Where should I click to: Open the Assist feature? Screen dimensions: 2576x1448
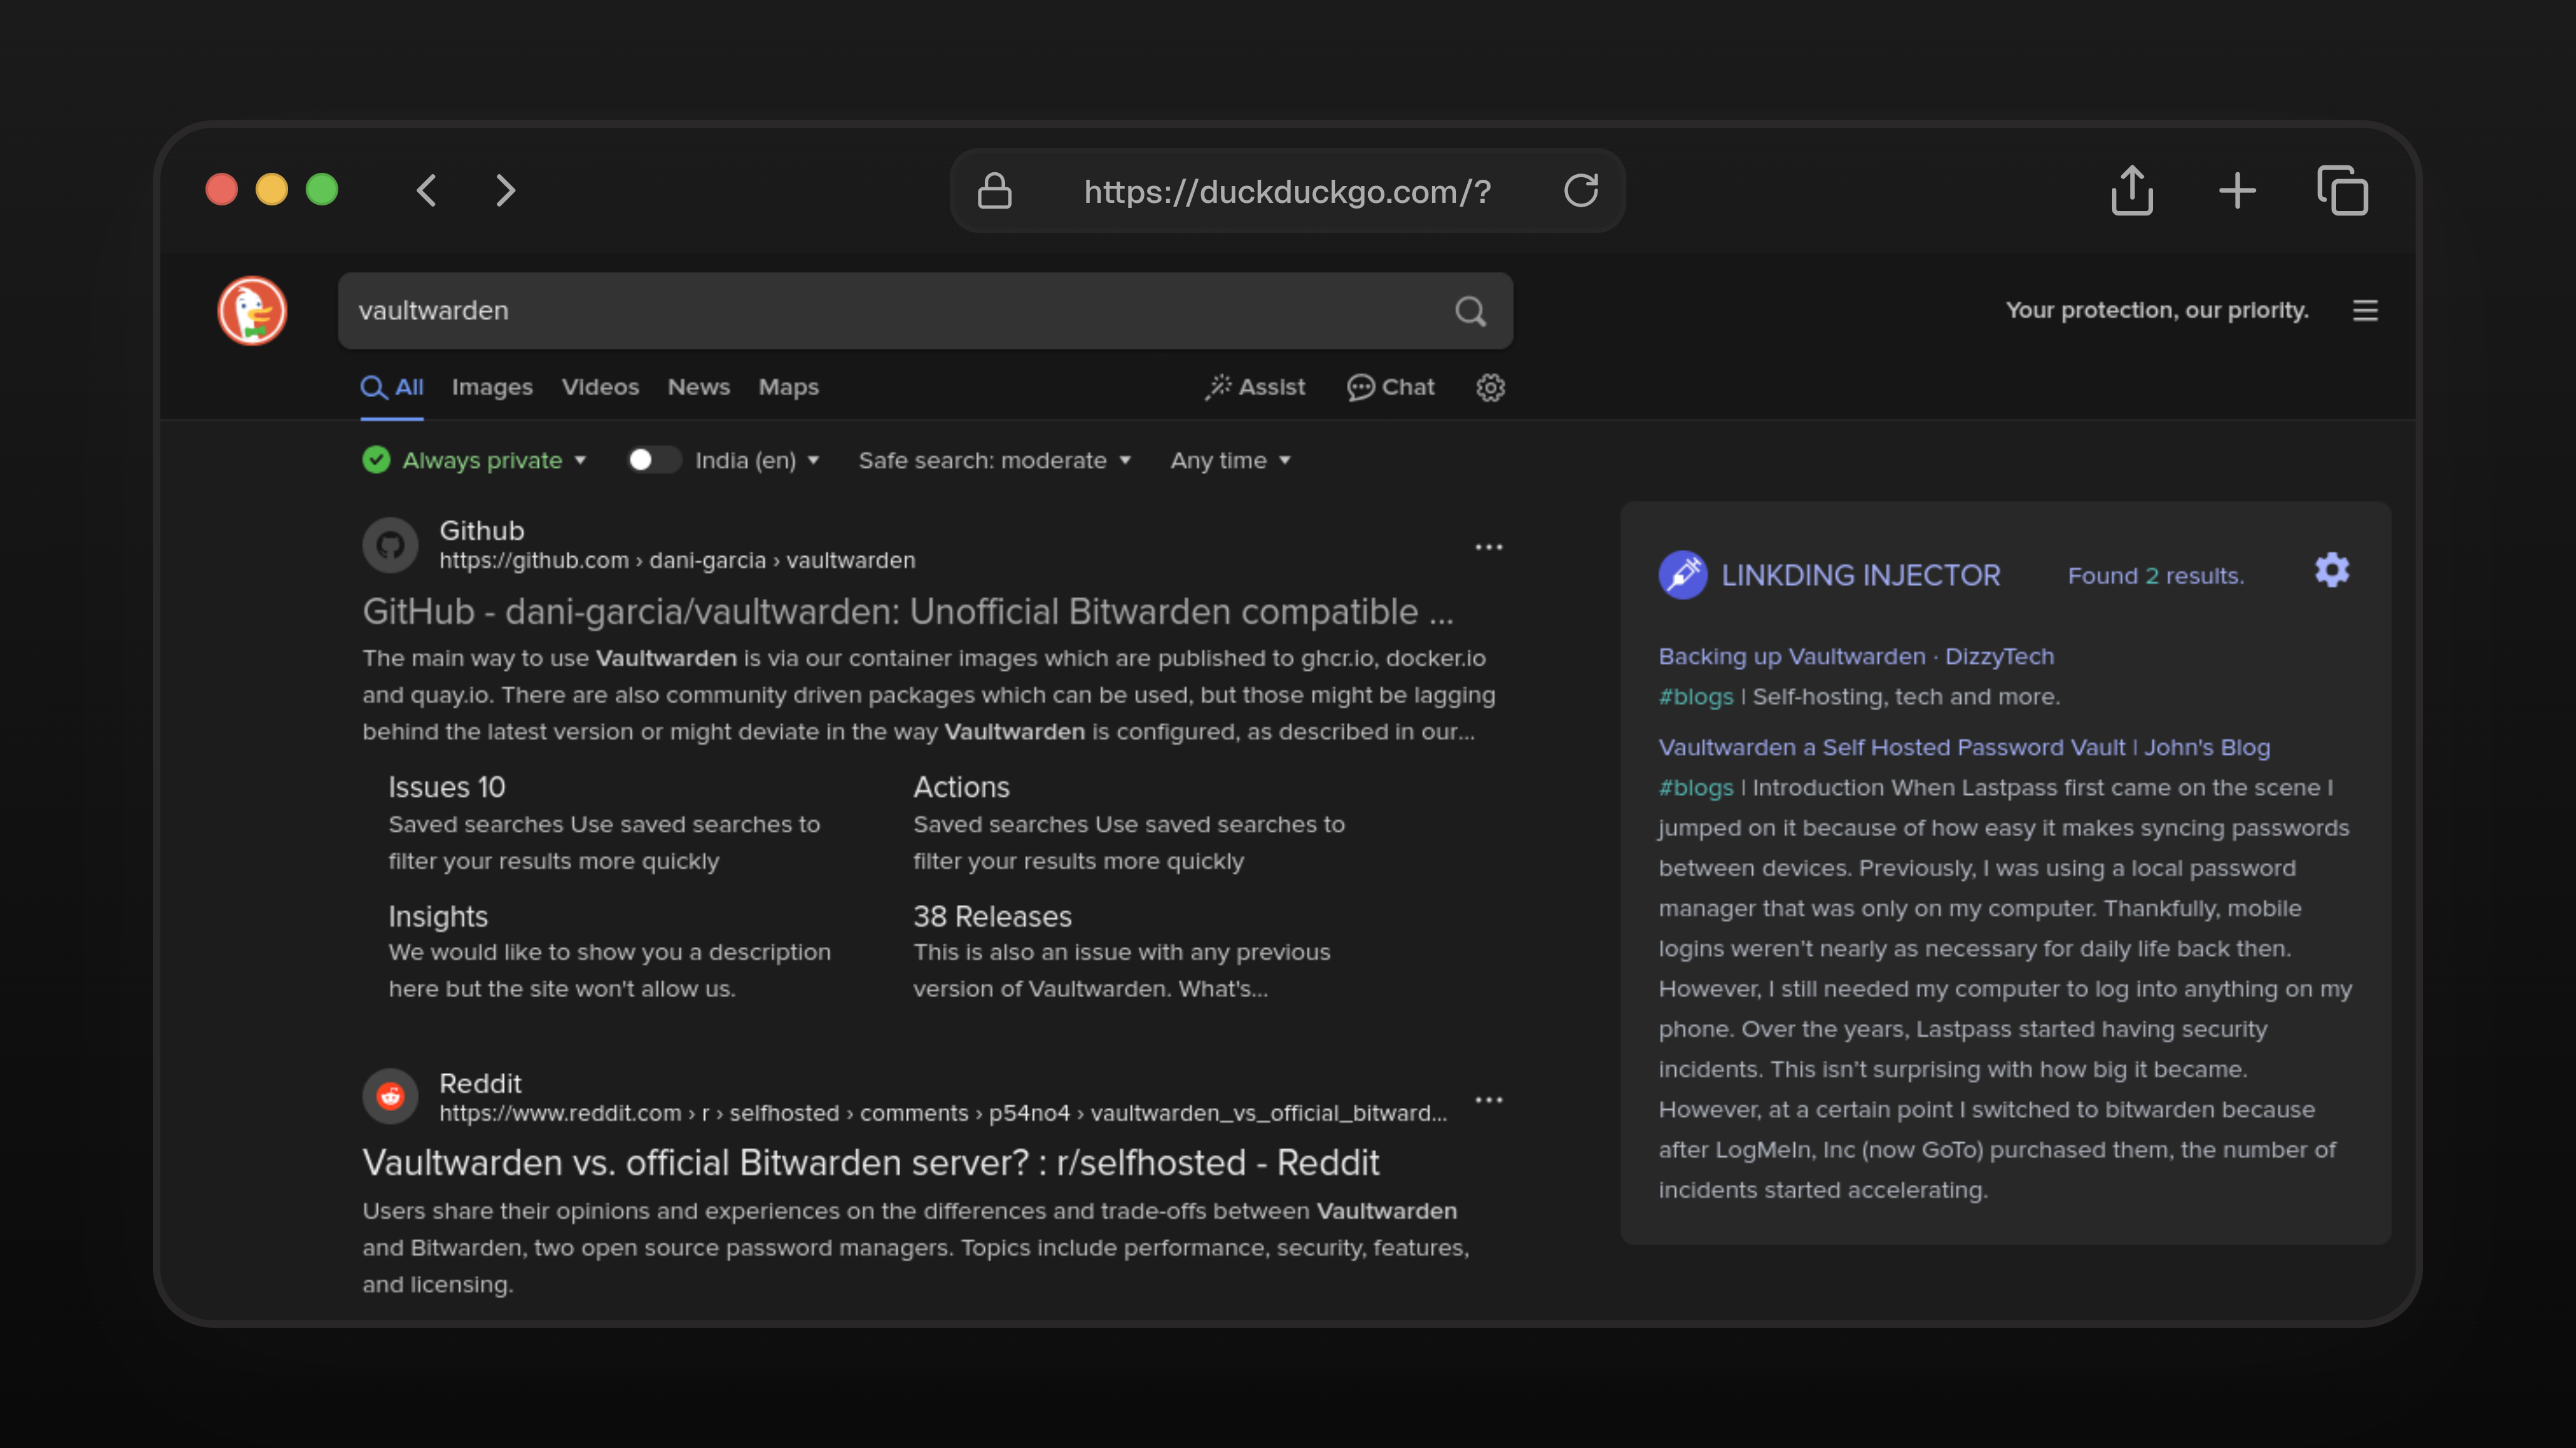pyautogui.click(x=1255, y=387)
